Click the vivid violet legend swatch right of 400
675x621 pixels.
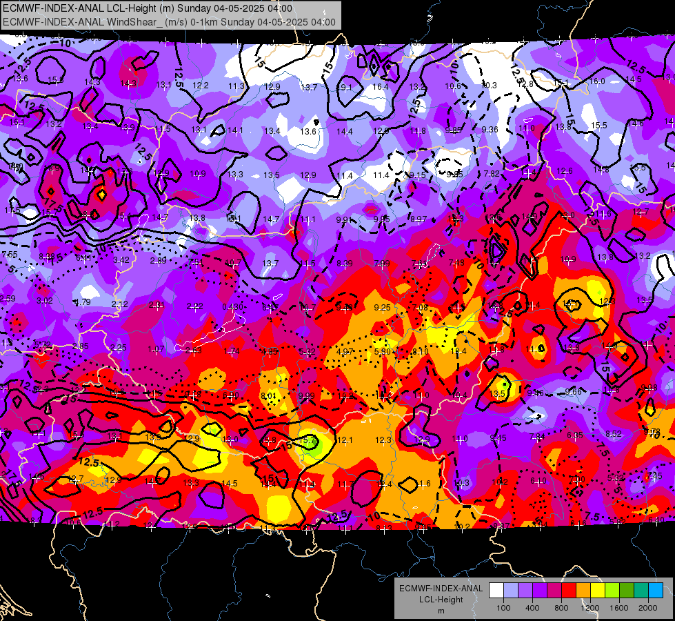coord(540,591)
